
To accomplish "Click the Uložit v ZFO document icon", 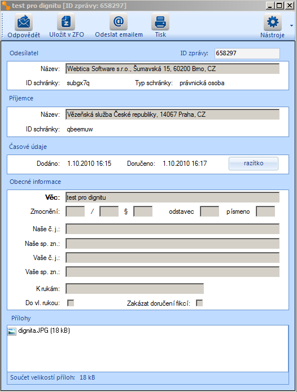I will click(66, 22).
